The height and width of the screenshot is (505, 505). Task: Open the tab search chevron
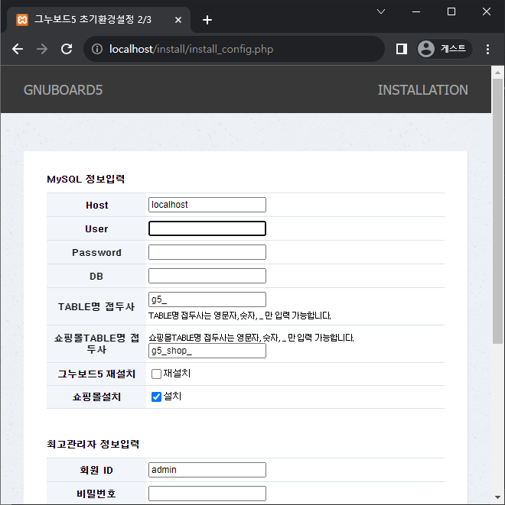381,12
